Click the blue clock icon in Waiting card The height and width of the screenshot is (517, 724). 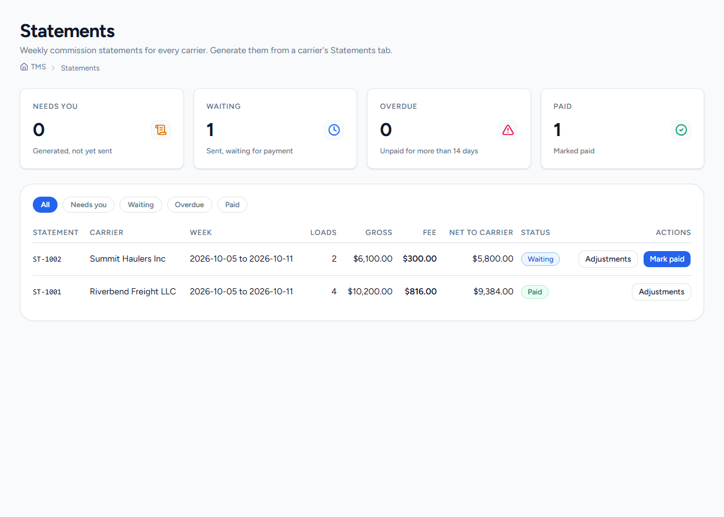tap(334, 130)
